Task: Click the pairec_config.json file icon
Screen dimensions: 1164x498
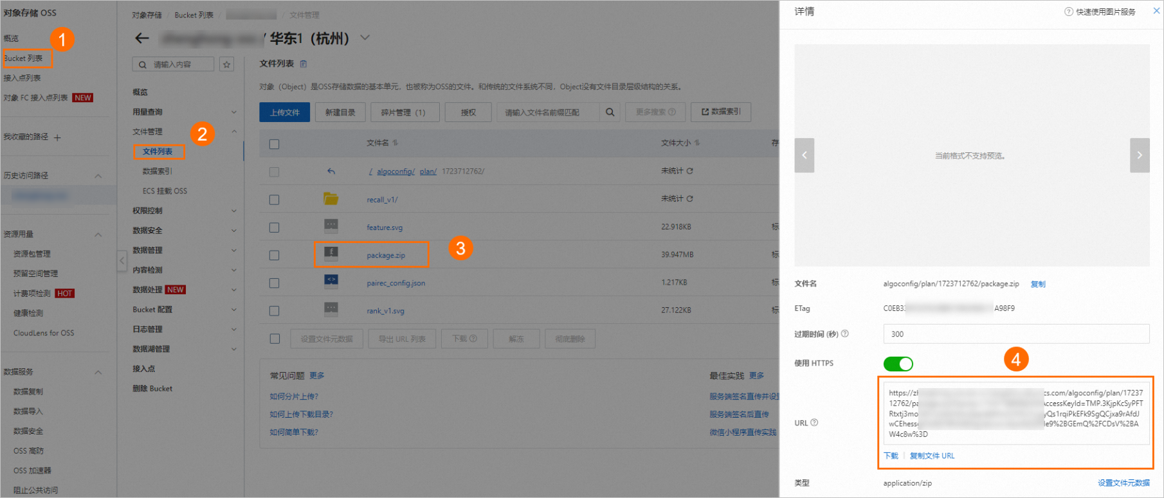Action: (x=331, y=280)
